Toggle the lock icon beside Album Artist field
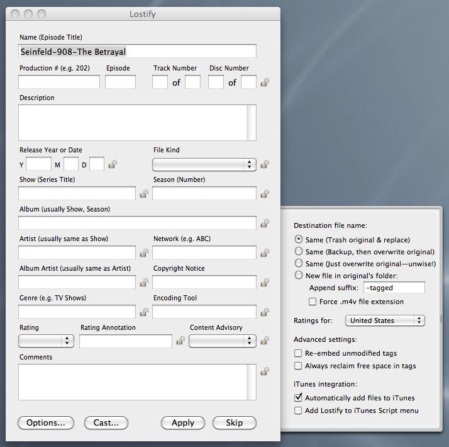 [144, 283]
